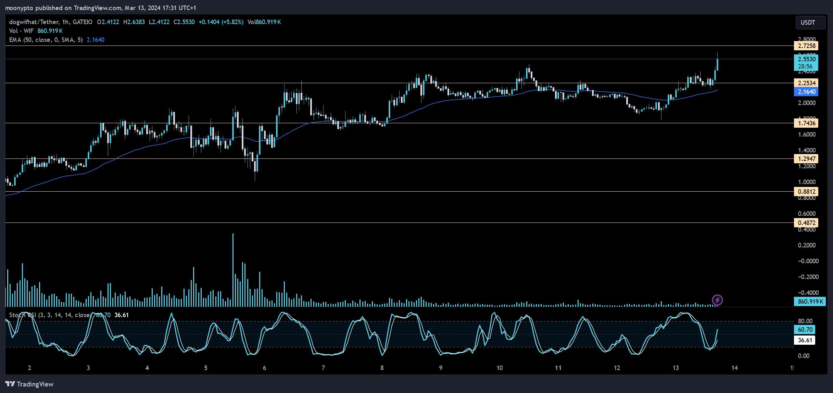Click the 0.4872 price level label
833x393 pixels.
point(806,223)
